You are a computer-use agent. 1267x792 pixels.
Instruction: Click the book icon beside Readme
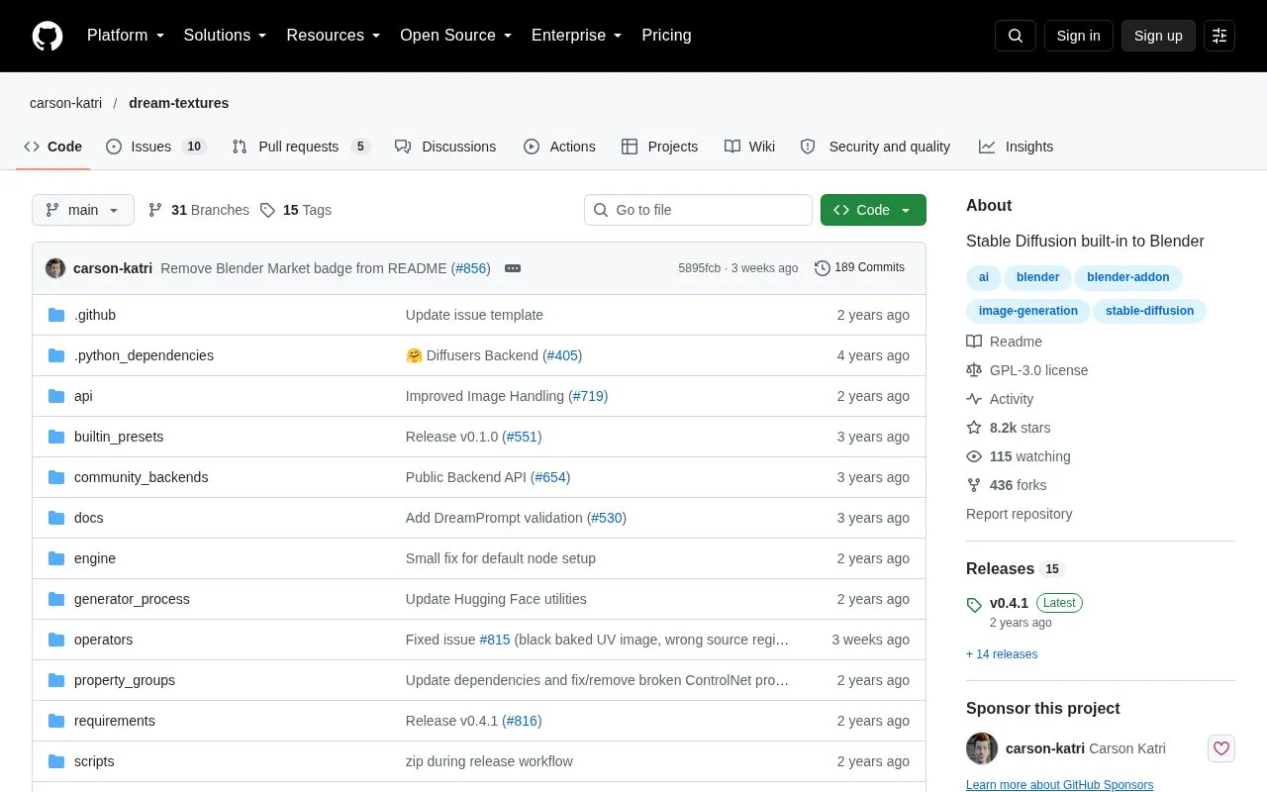[x=974, y=342]
